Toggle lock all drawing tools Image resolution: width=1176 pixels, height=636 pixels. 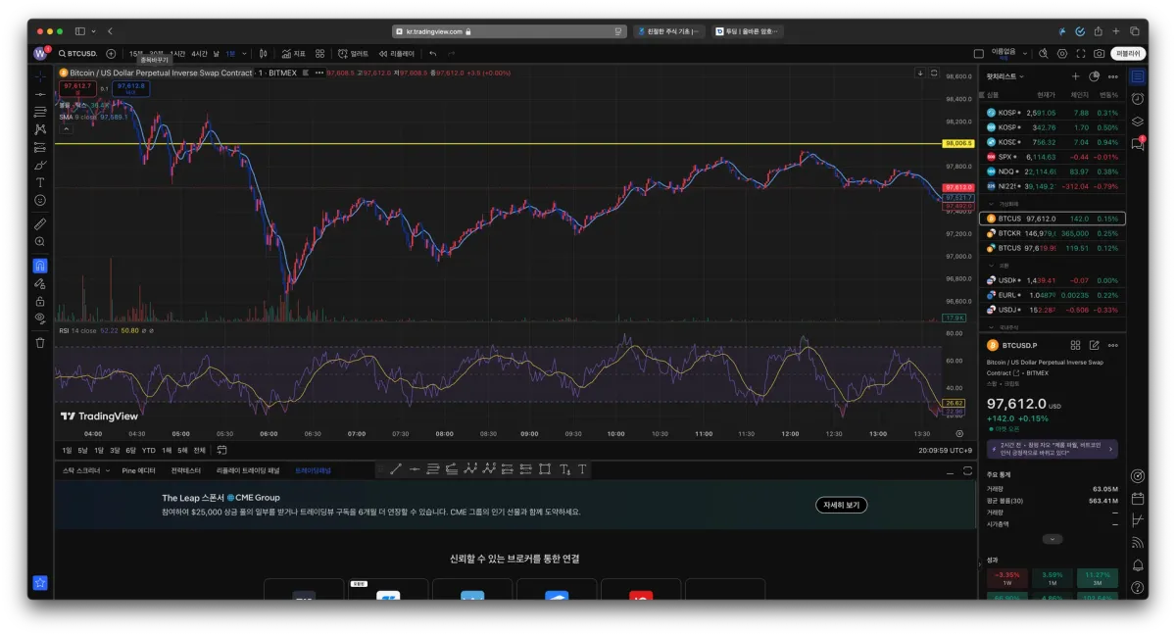point(40,301)
